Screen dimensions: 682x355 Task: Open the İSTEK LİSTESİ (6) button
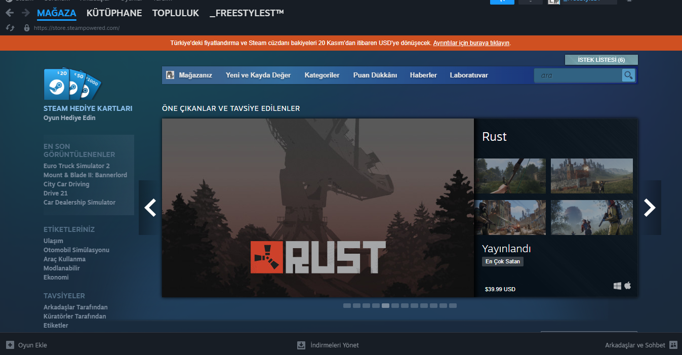(601, 60)
